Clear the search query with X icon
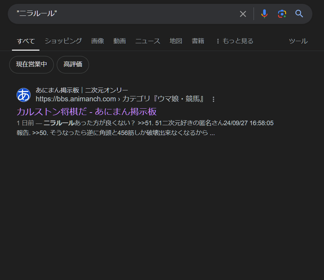This screenshot has width=324, height=280. pos(243,14)
